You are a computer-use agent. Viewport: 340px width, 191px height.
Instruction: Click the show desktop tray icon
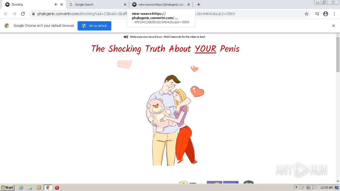point(337,188)
